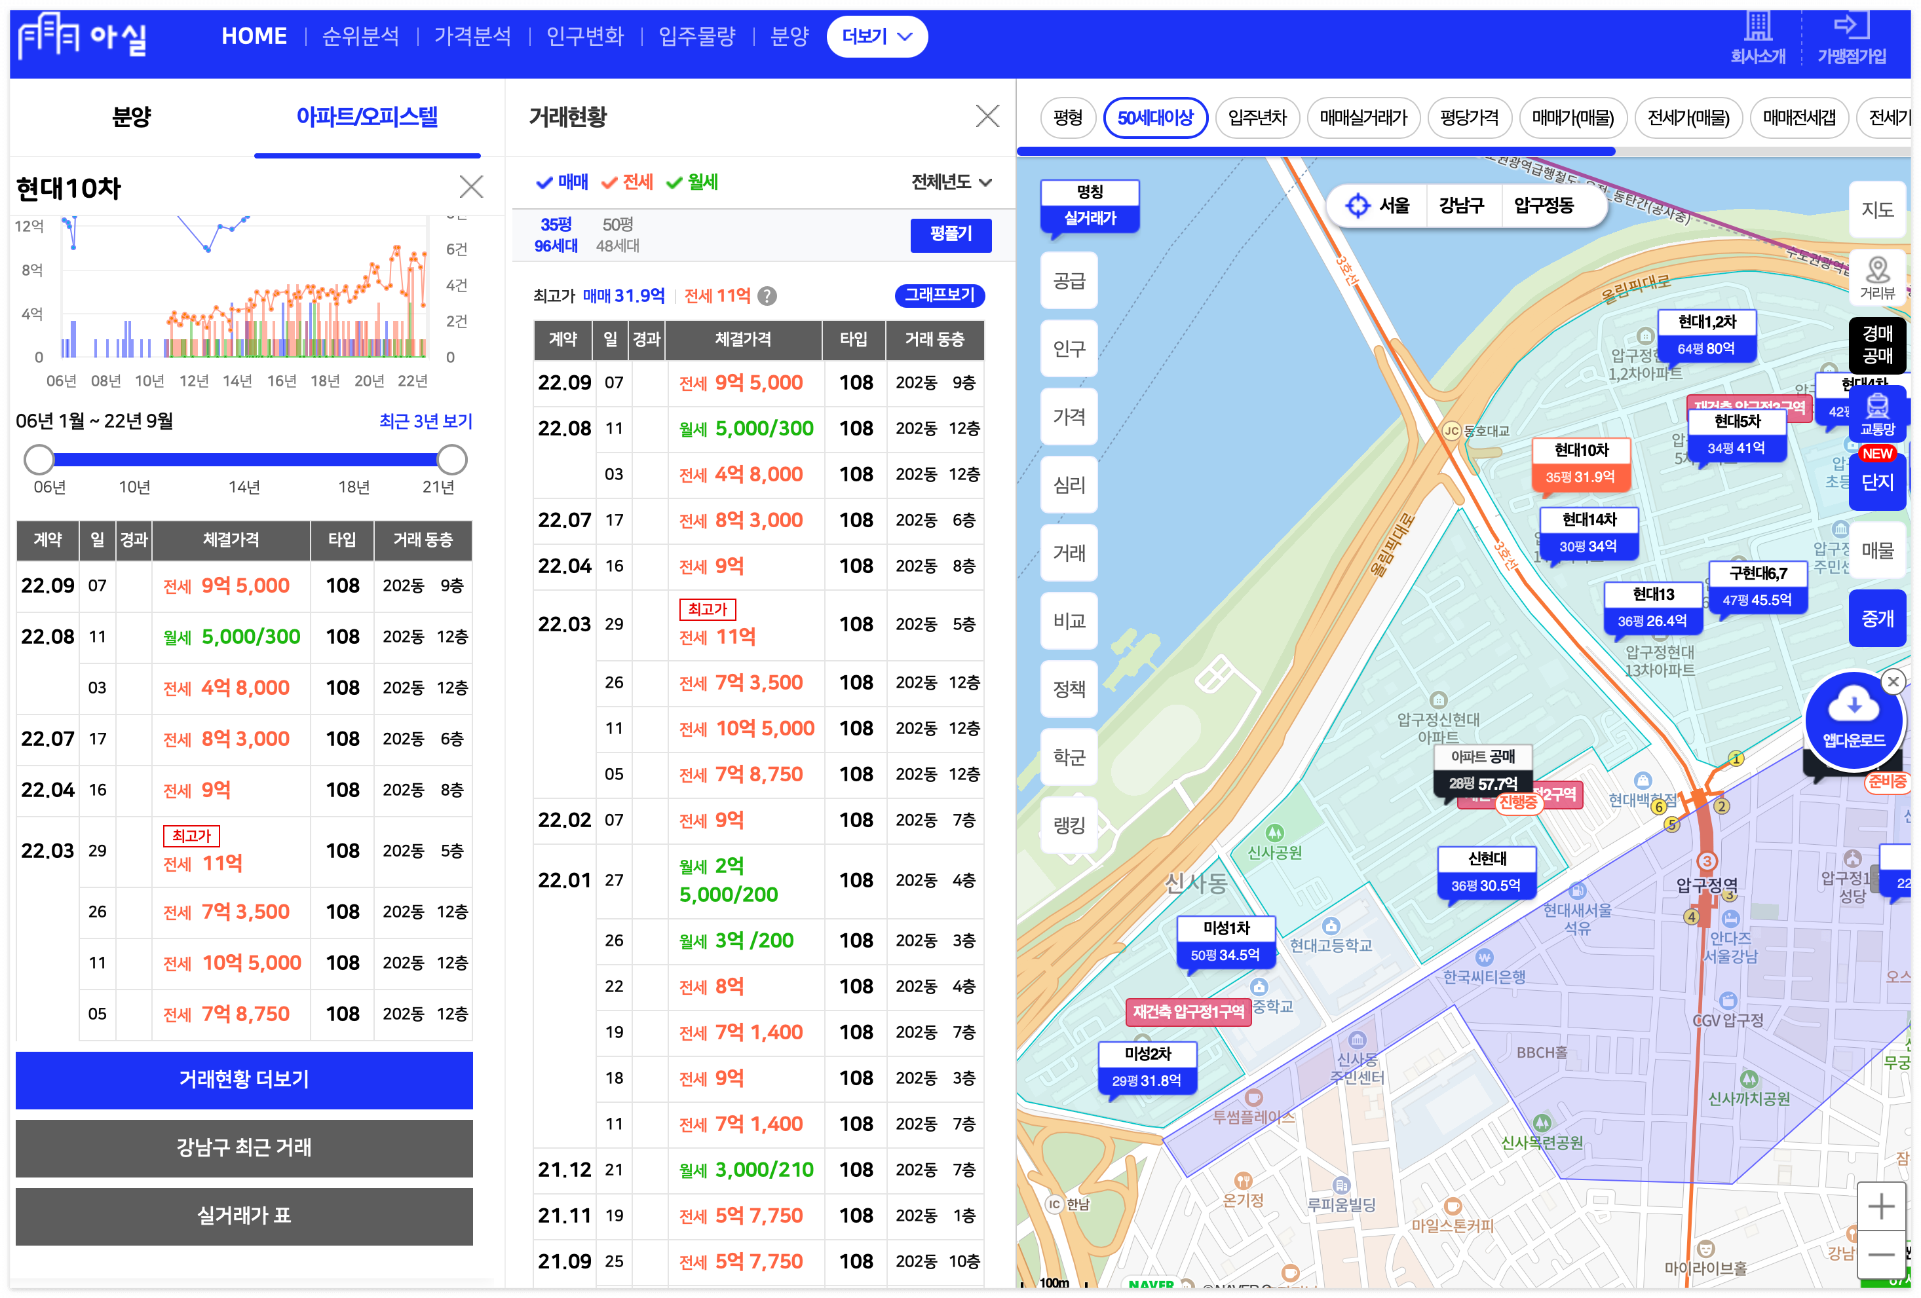
Task: Select the 현대14차 30평 34억 map marker
Action: click(1588, 533)
